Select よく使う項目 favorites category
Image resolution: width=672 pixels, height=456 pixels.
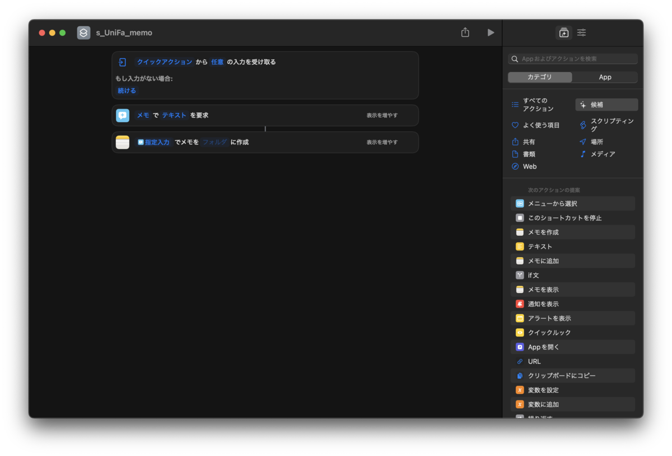535,125
